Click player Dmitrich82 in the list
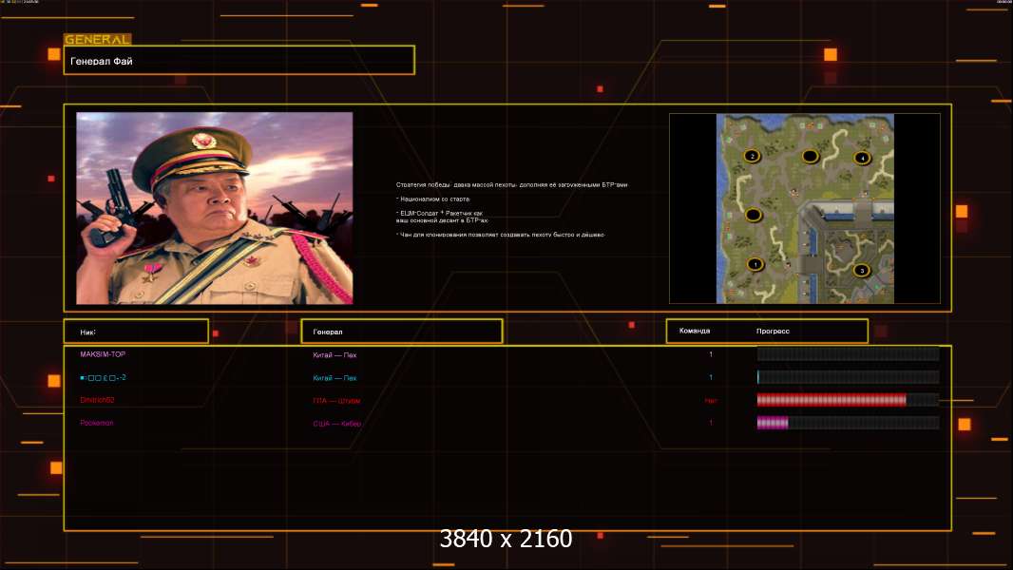This screenshot has width=1013, height=570. (97, 400)
